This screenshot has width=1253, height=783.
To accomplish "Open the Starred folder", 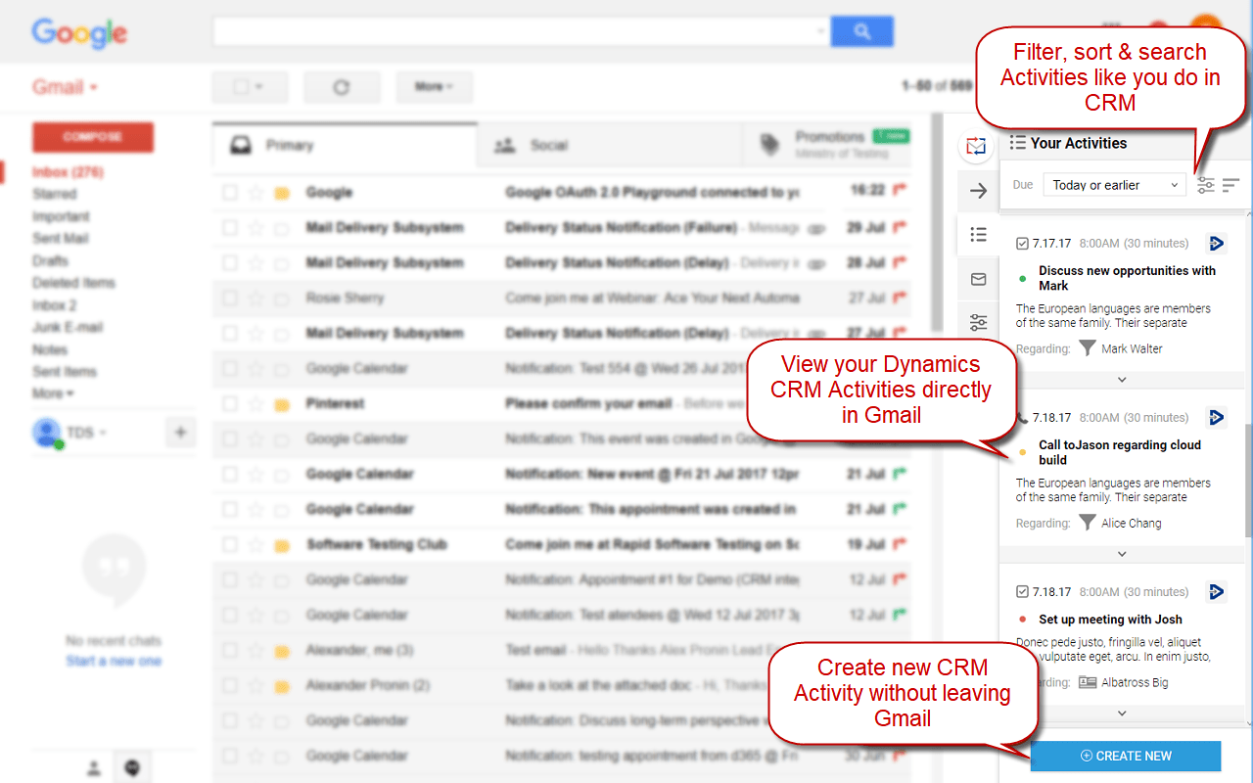I will pos(54,194).
